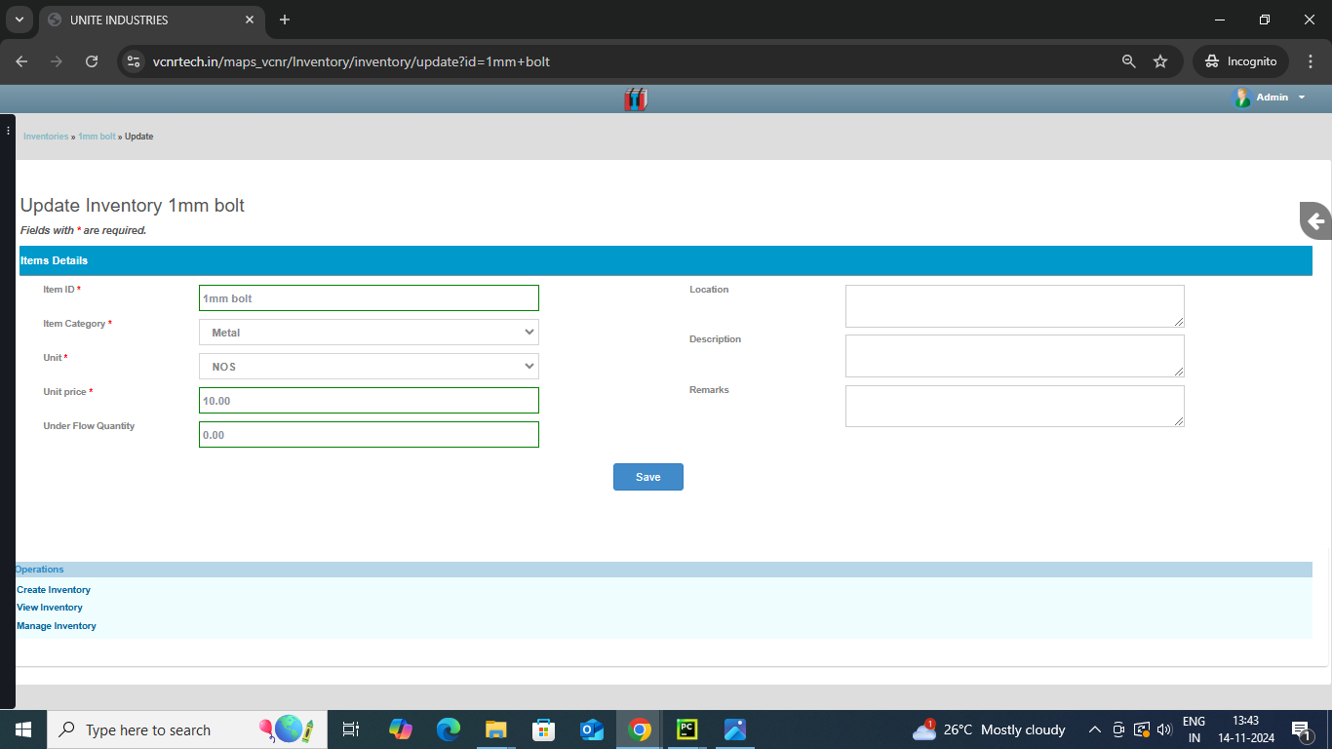
Task: Click the Operations heading link
Action: click(x=39, y=570)
